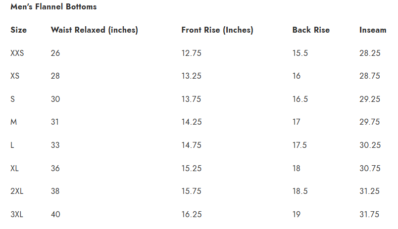Select the Waist Relaxed (inches) header

[94, 30]
